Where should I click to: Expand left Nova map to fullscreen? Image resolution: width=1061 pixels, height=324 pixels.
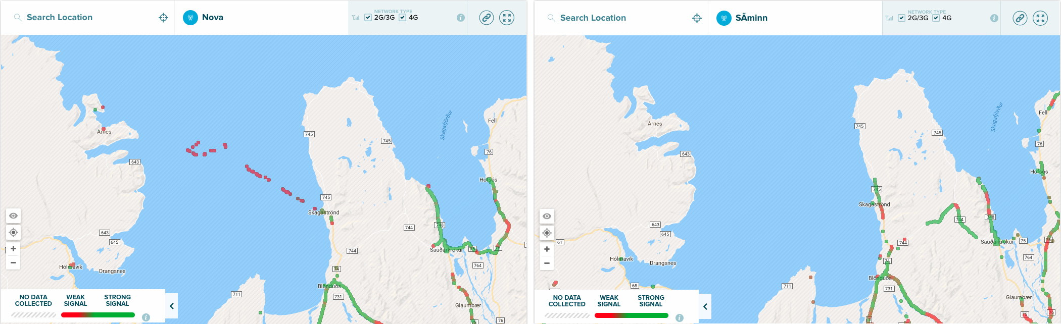point(507,18)
